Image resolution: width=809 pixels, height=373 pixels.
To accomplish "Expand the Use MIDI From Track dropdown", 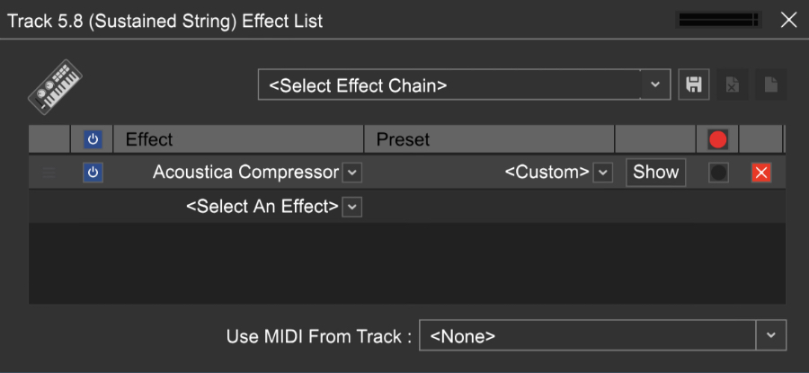I will click(x=770, y=335).
